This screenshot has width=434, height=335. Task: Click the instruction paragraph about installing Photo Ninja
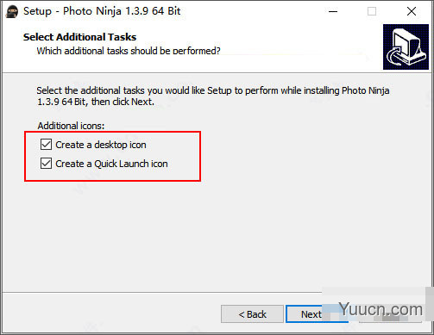click(213, 96)
